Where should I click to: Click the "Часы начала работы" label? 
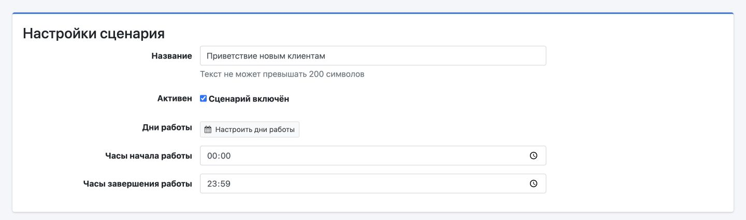click(x=149, y=156)
